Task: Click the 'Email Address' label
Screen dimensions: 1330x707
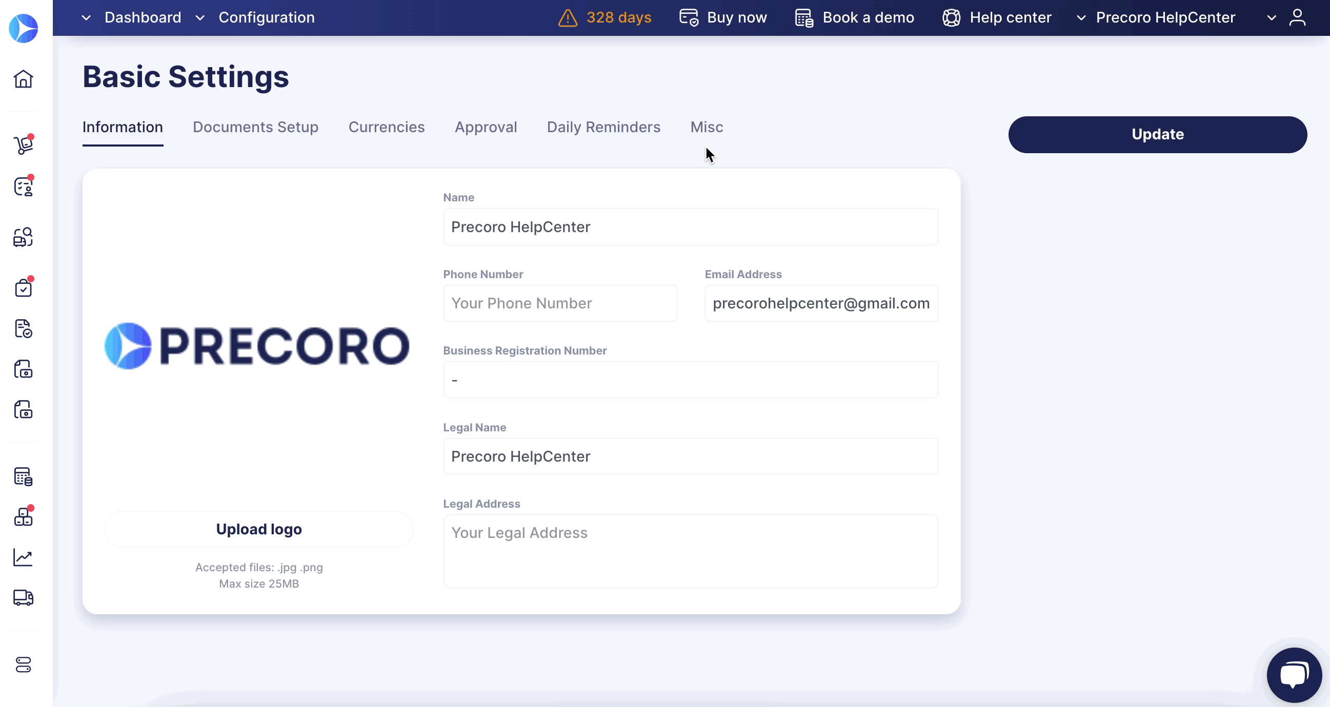Action: click(x=743, y=275)
